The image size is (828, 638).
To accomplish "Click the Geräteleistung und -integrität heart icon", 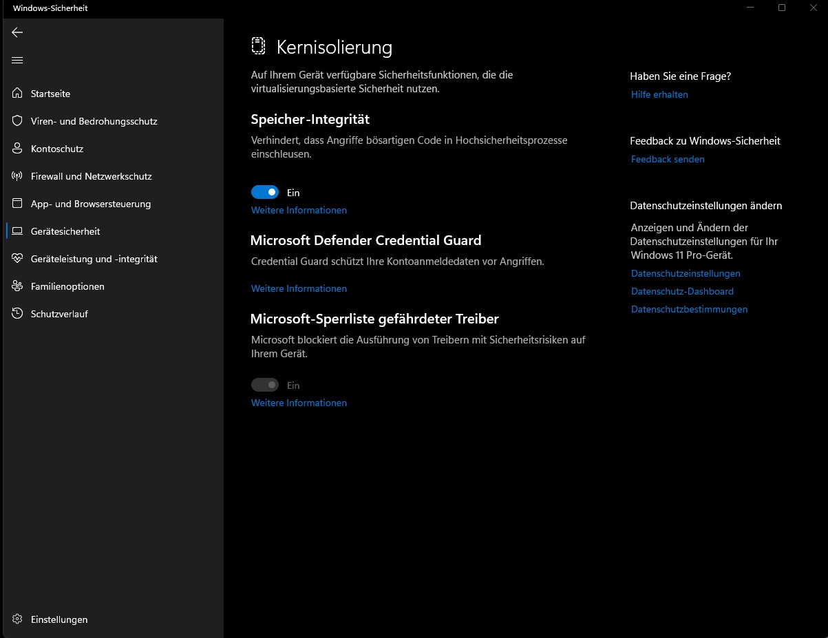I will pos(17,258).
